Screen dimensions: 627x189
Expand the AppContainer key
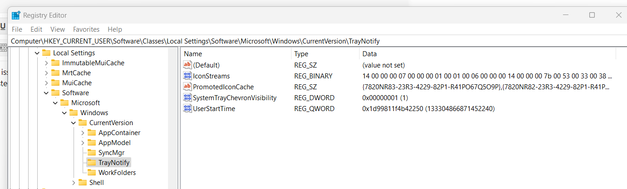[83, 133]
